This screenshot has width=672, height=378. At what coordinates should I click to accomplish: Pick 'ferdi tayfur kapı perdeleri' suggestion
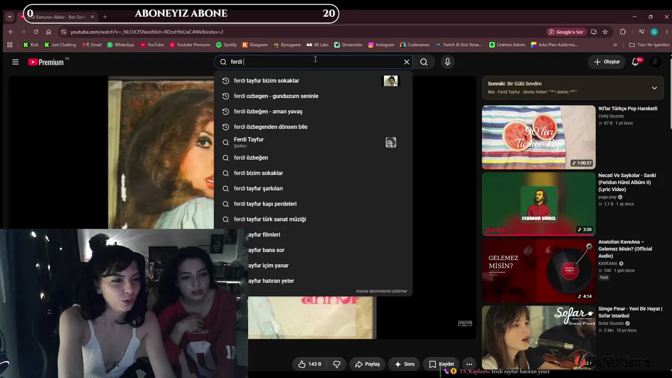(313, 204)
